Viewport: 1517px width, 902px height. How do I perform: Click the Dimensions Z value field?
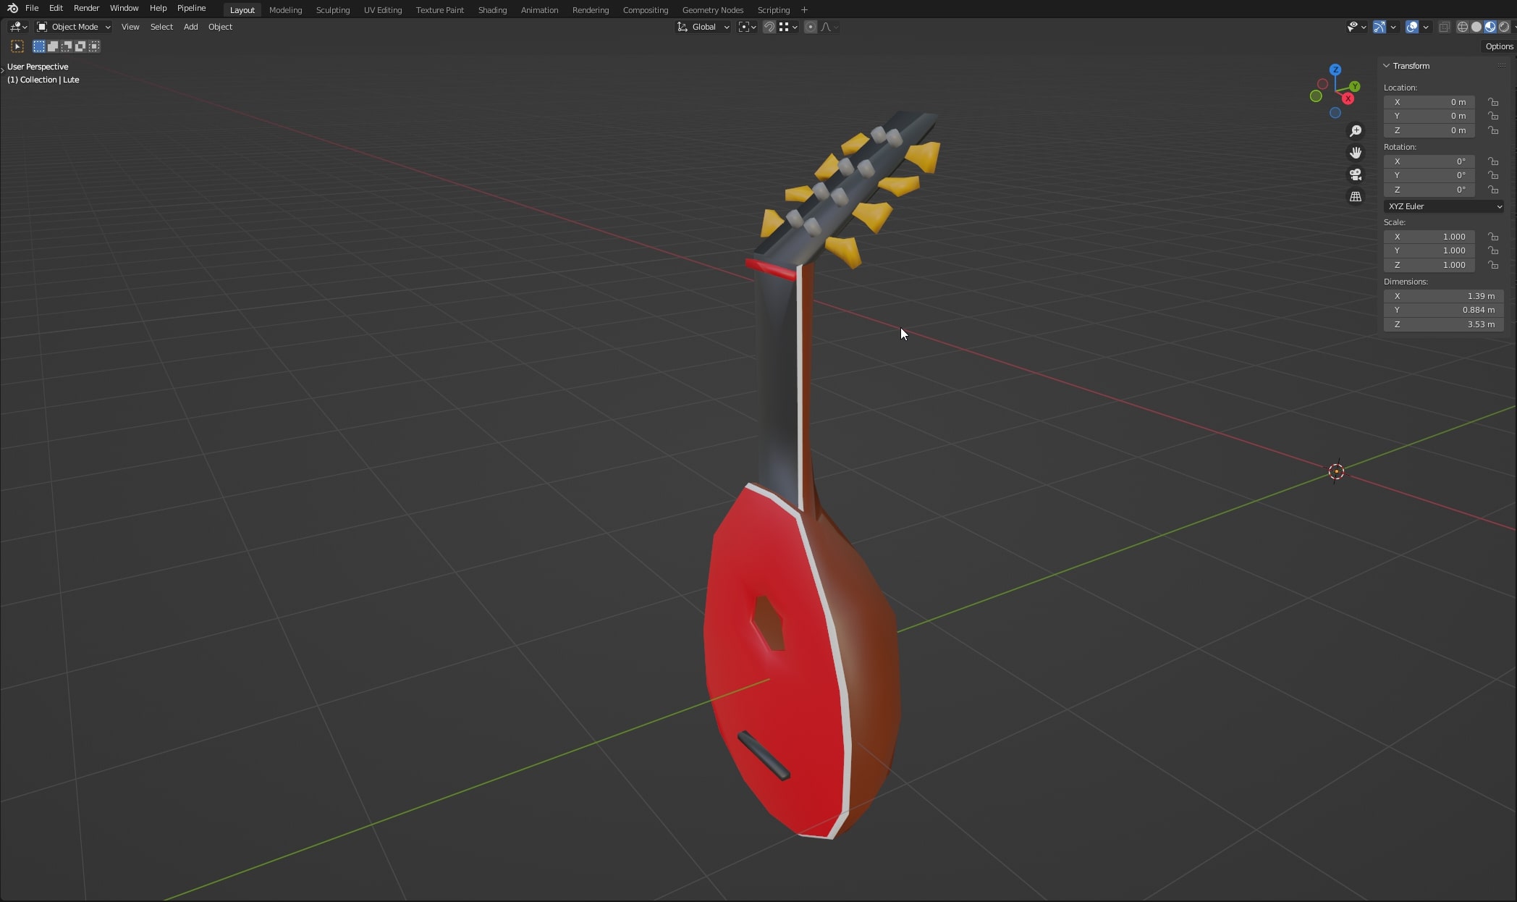tap(1443, 324)
